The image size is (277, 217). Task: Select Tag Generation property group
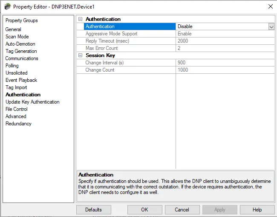click(x=21, y=51)
